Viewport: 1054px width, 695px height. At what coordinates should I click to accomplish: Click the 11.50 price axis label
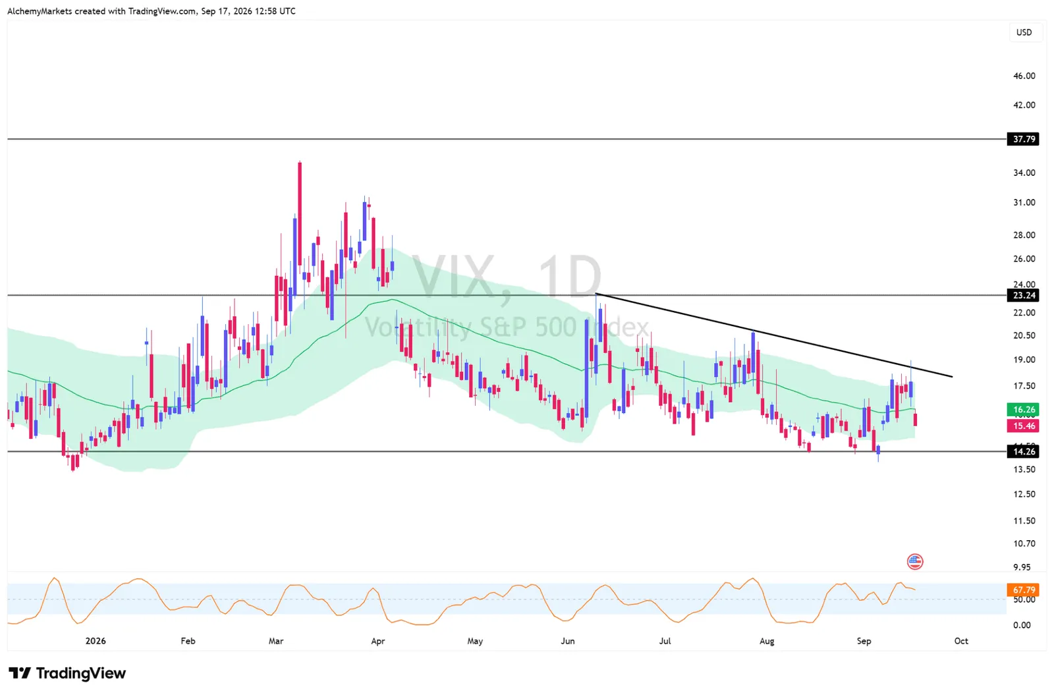pyautogui.click(x=1024, y=520)
